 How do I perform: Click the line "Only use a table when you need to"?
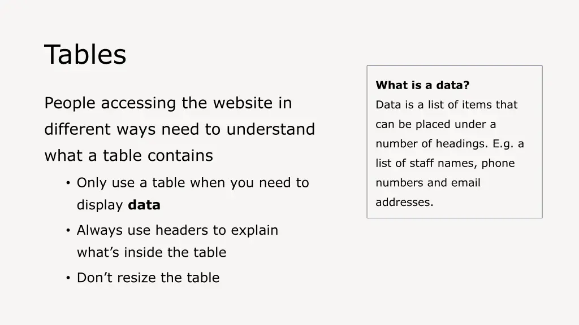[x=193, y=183]
